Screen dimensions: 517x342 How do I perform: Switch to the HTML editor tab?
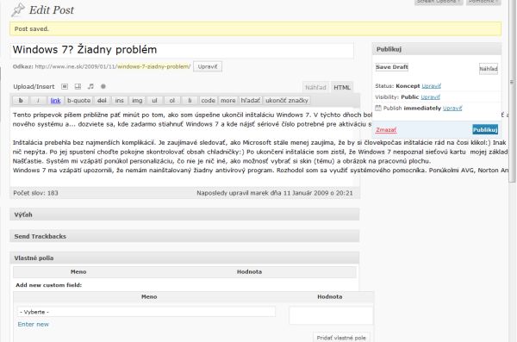pyautogui.click(x=342, y=87)
